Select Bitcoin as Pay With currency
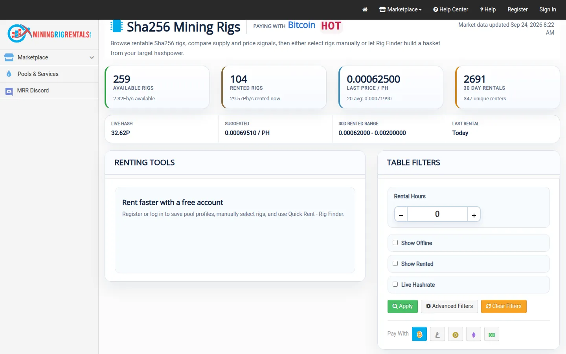The width and height of the screenshot is (566, 354). point(419,334)
